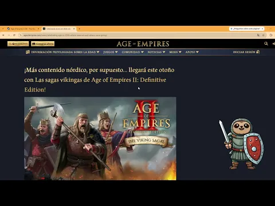Bookmark this page with the star
This screenshot has width=275, height=206.
tap(264, 35)
